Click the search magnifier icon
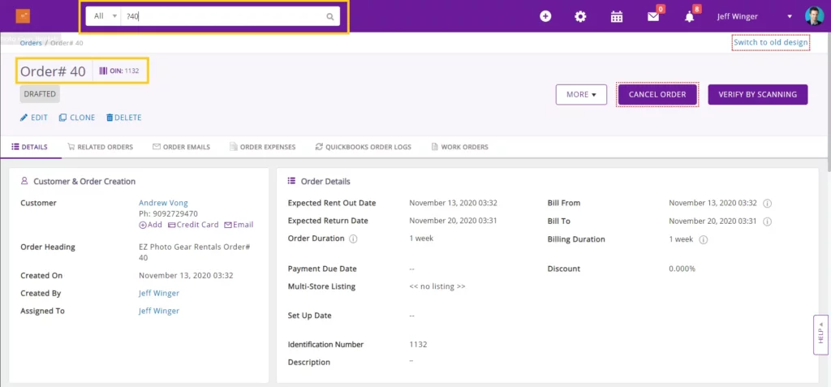 329,16
